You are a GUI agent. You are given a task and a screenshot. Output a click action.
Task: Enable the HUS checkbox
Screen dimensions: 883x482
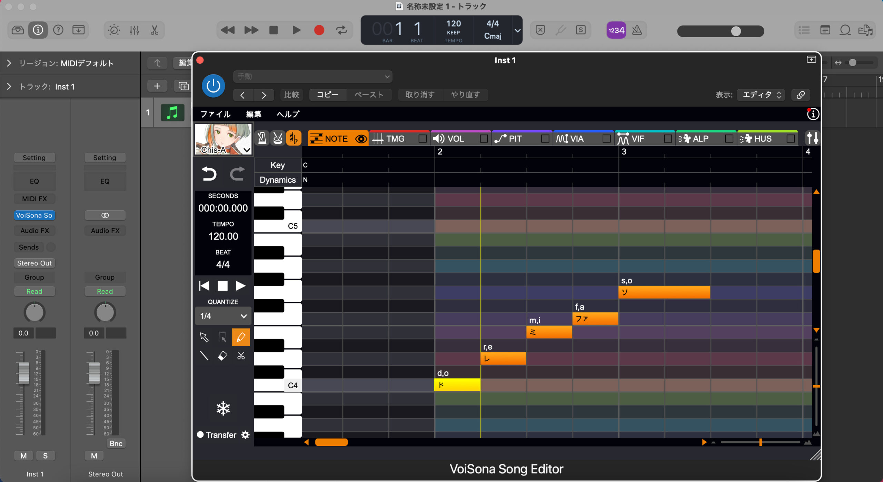click(791, 139)
